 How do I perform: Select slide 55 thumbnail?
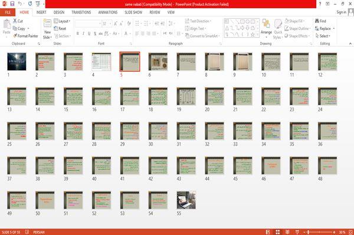[186, 200]
